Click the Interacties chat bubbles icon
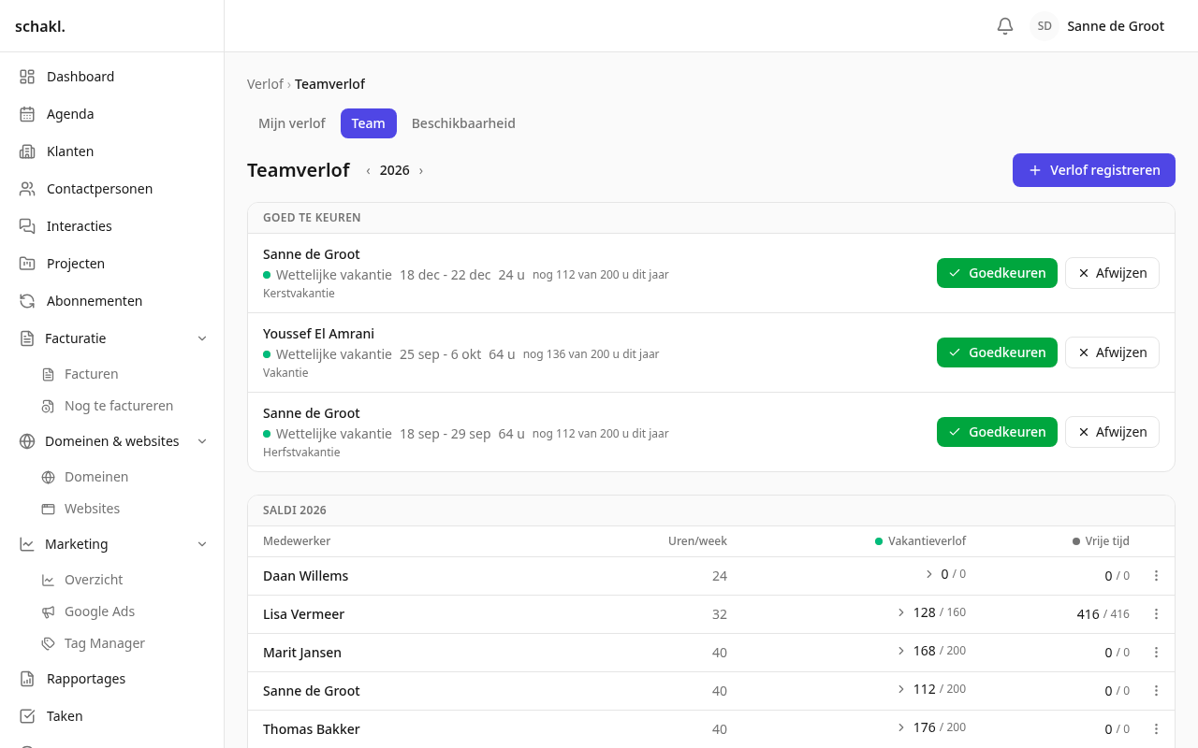This screenshot has width=1198, height=748. coord(27,226)
